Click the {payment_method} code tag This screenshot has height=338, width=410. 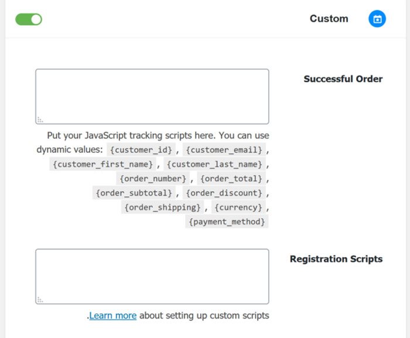[227, 222]
